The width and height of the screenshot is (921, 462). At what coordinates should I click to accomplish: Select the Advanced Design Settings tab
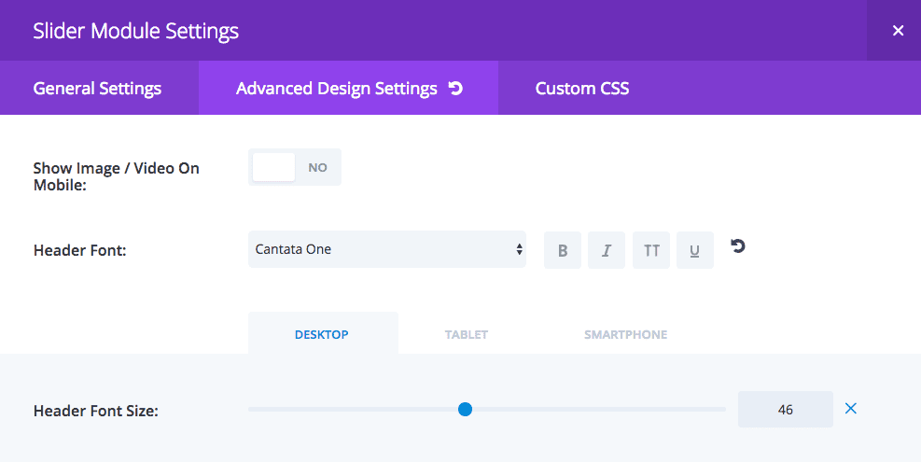(336, 89)
